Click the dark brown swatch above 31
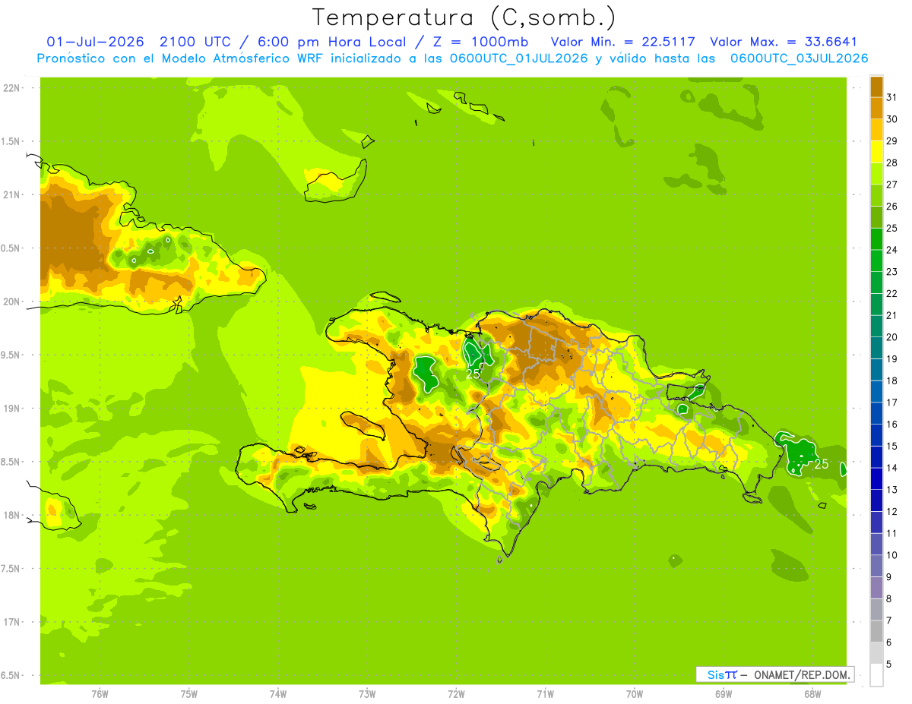Screen dimensions: 912x704 (876, 86)
